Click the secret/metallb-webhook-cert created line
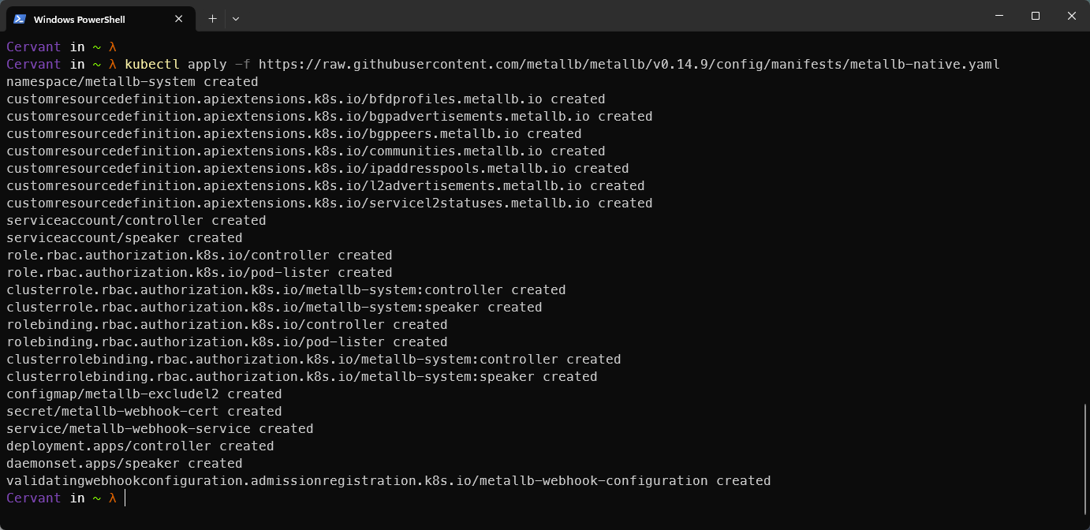The height and width of the screenshot is (530, 1090). pos(144,412)
